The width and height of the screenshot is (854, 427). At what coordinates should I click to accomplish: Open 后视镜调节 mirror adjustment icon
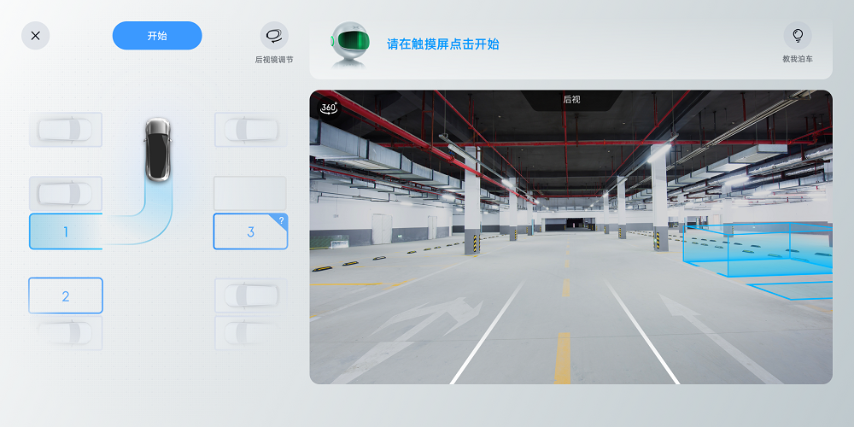point(274,36)
